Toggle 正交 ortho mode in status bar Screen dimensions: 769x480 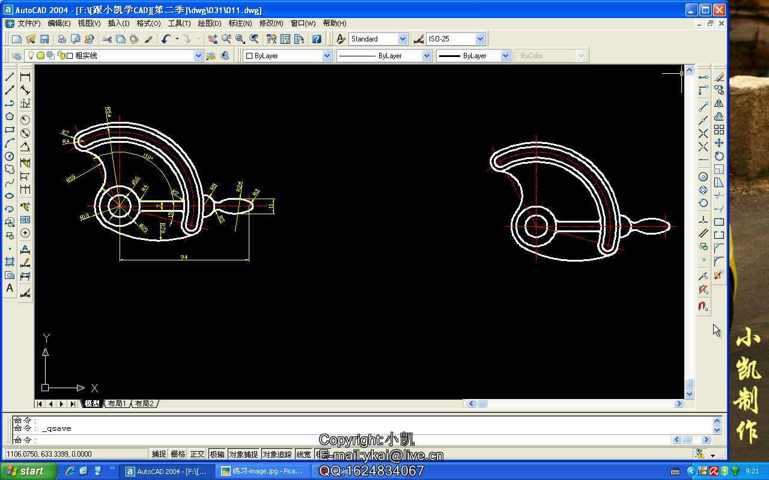[x=197, y=454]
